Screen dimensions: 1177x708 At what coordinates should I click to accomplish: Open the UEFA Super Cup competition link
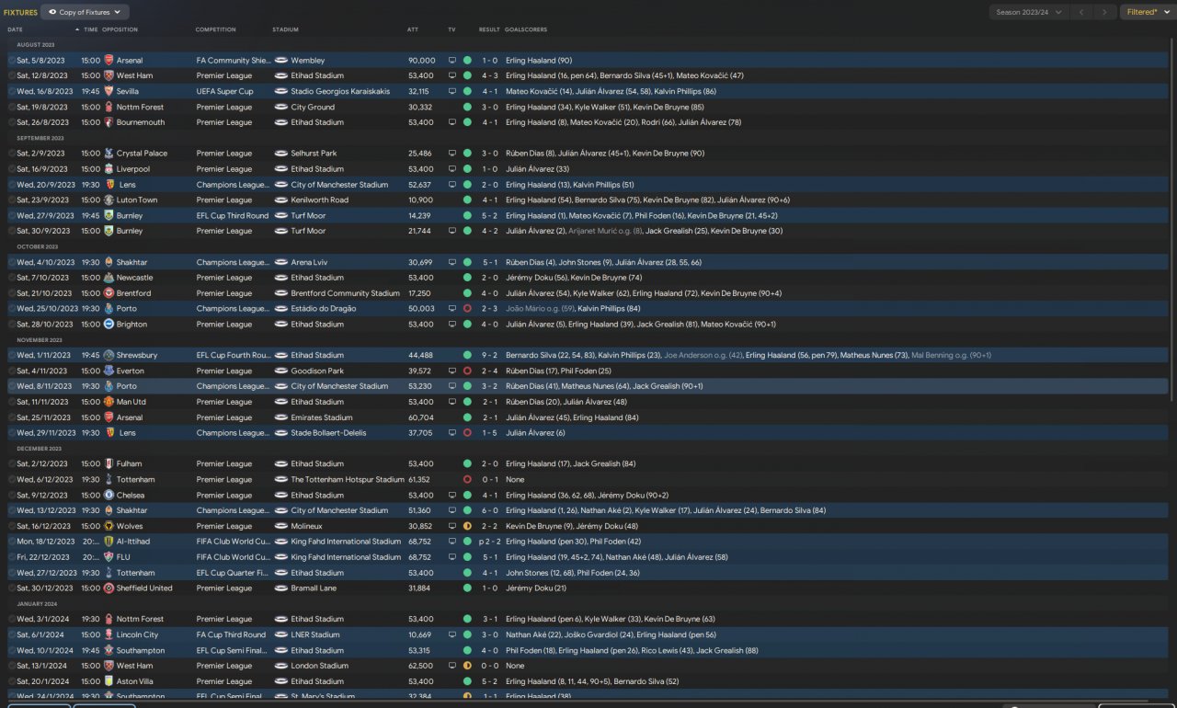[224, 92]
